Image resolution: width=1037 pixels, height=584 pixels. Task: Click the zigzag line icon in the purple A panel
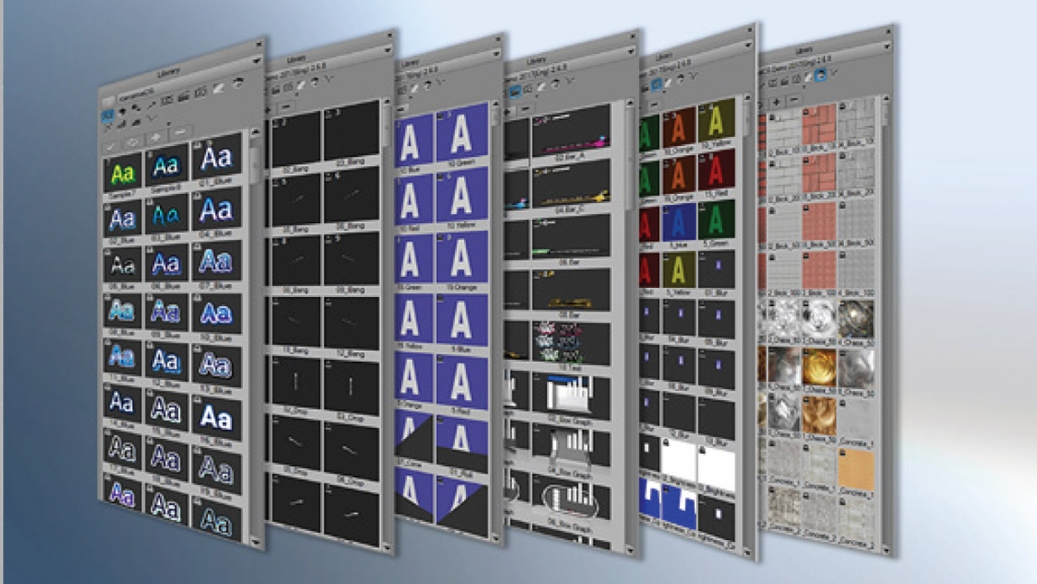pos(442,83)
